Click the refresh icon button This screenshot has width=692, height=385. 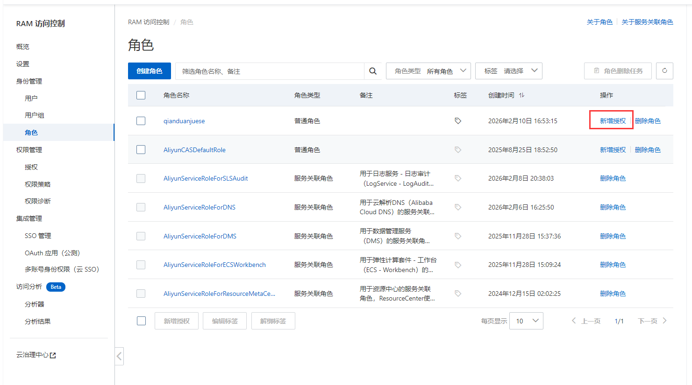(x=664, y=71)
